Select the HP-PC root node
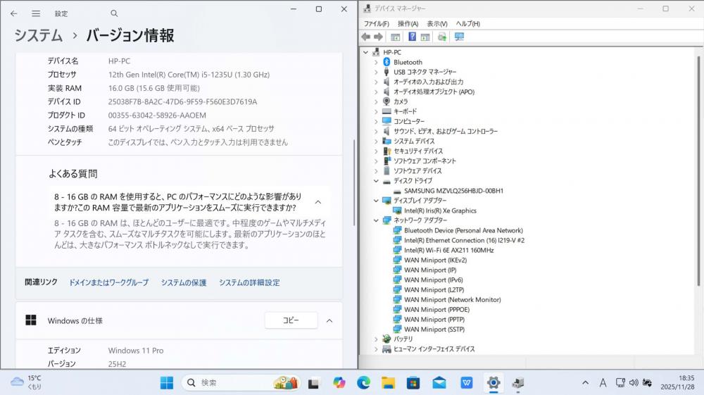The image size is (704, 395). click(392, 52)
